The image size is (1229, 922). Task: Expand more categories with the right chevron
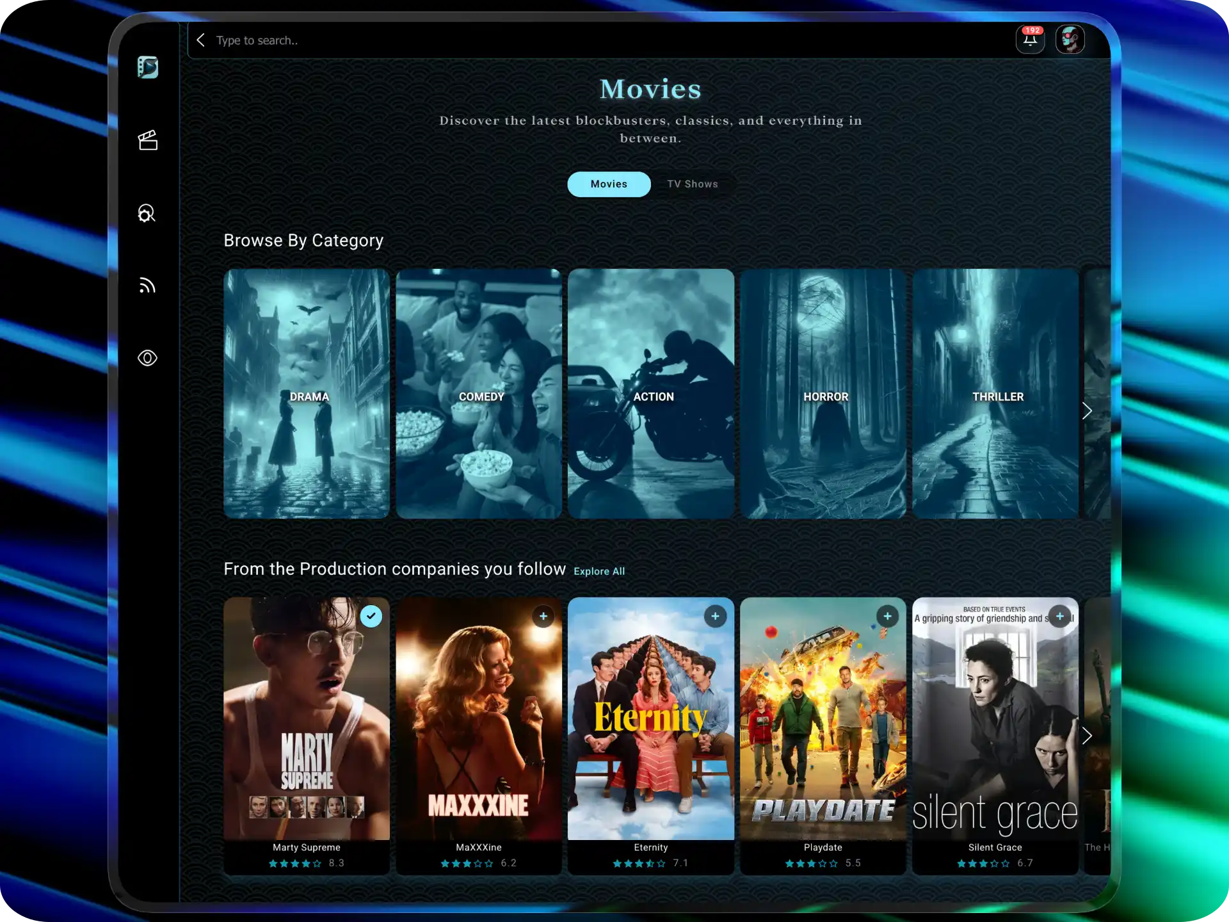click(1086, 410)
